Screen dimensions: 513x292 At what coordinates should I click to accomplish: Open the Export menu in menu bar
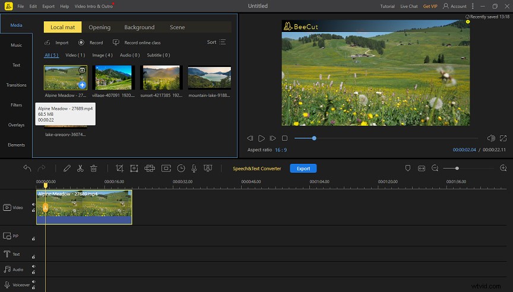48,6
